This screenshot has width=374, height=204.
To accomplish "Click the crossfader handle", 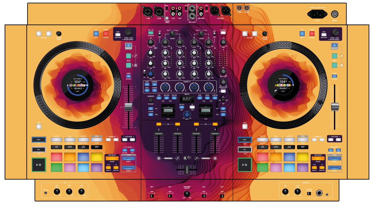I will (x=187, y=170).
